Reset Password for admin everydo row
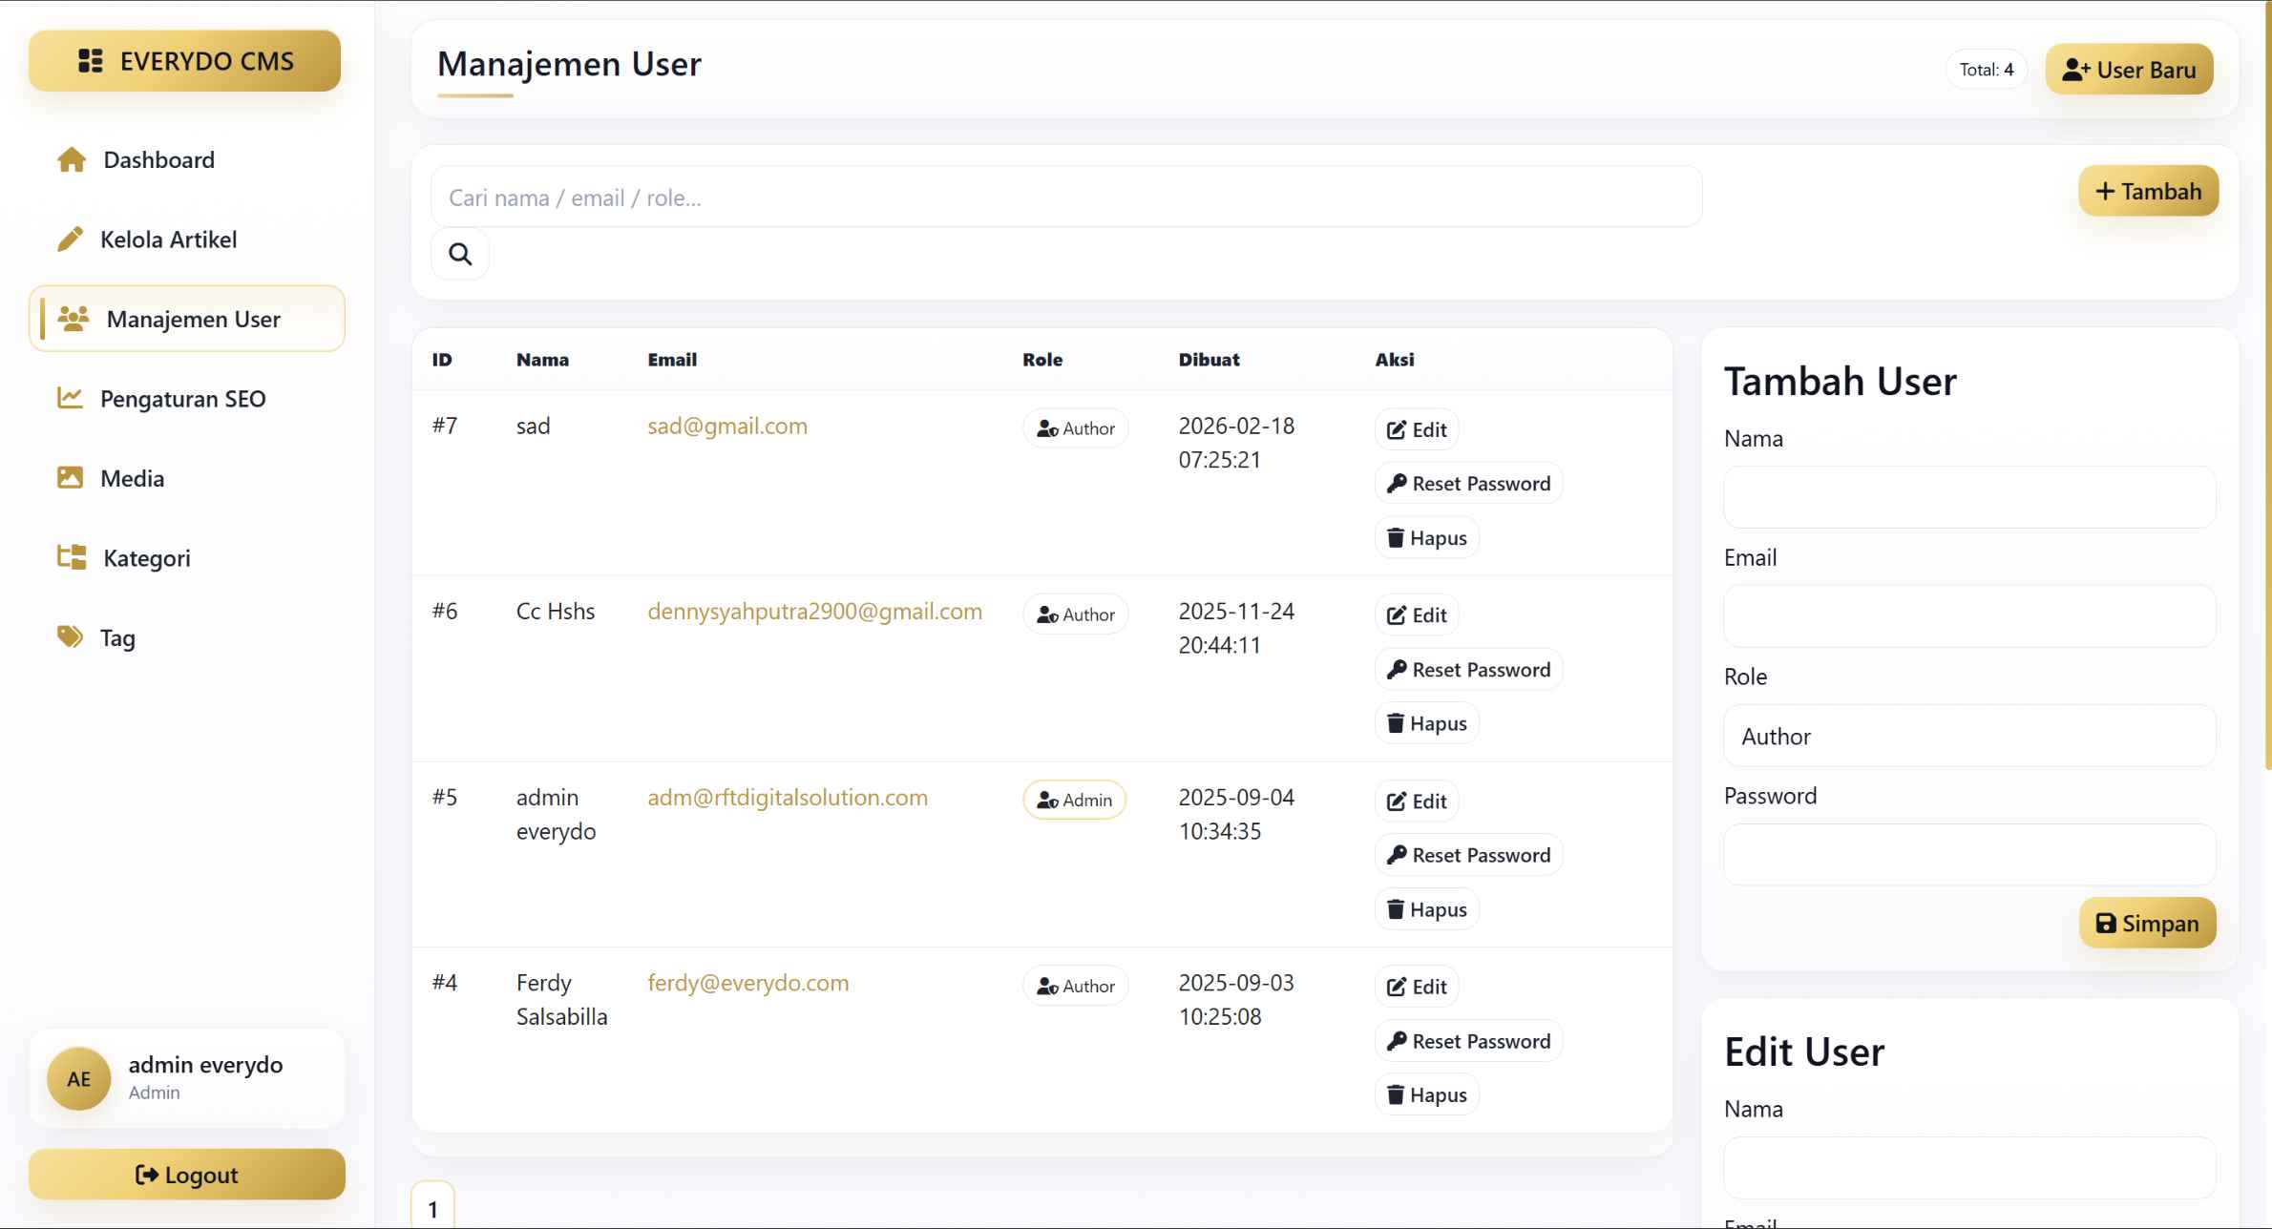This screenshot has width=2272, height=1229. tap(1468, 855)
